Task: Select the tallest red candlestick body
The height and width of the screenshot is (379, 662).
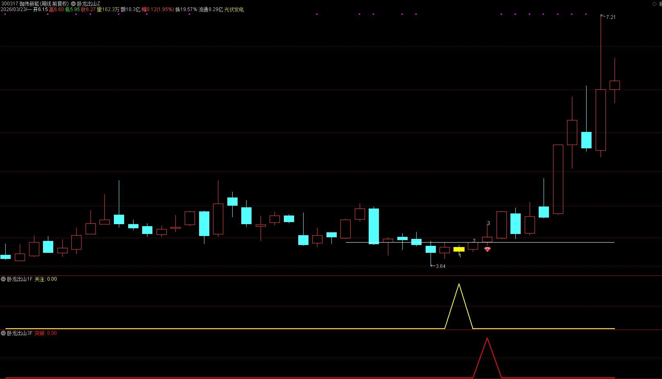Action: pyautogui.click(x=558, y=179)
